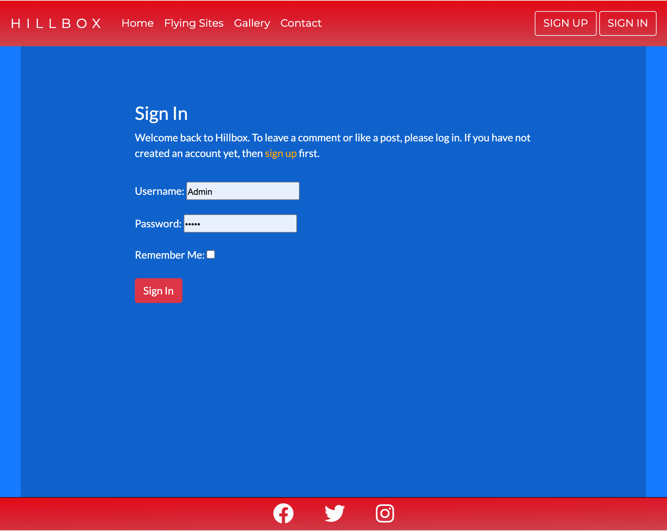Focus the Username field containing Admin
667x531 pixels.
(x=243, y=191)
